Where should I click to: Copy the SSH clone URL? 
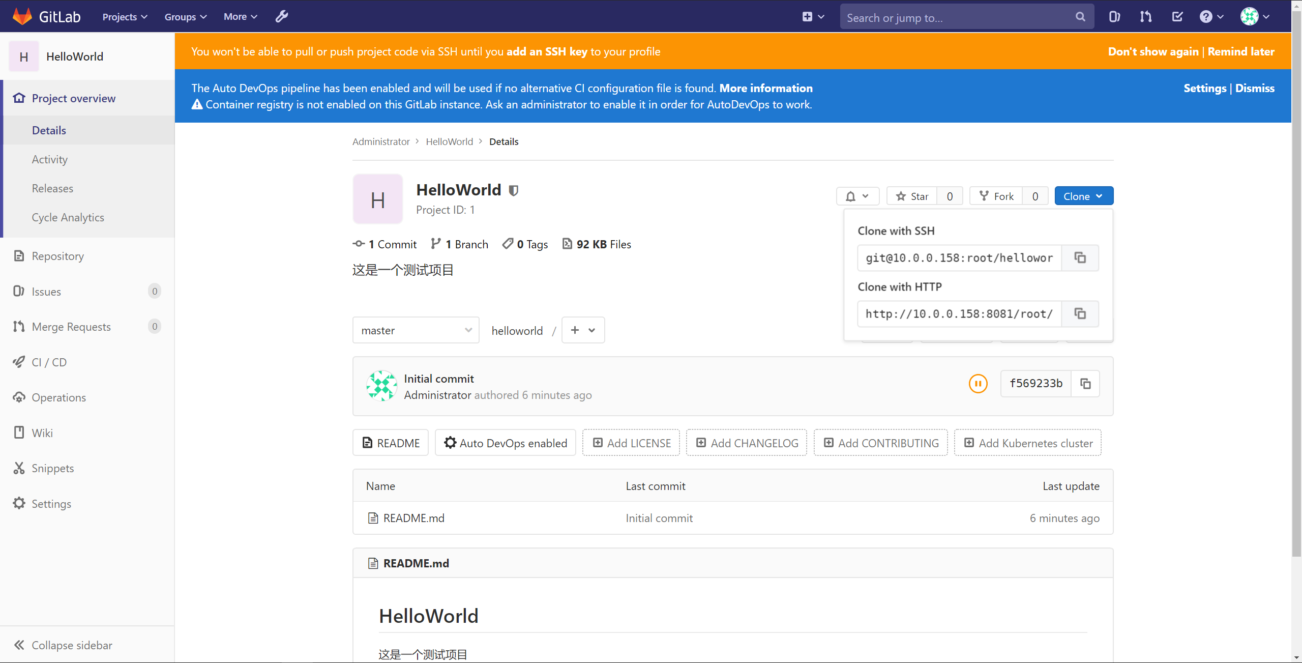click(x=1080, y=258)
